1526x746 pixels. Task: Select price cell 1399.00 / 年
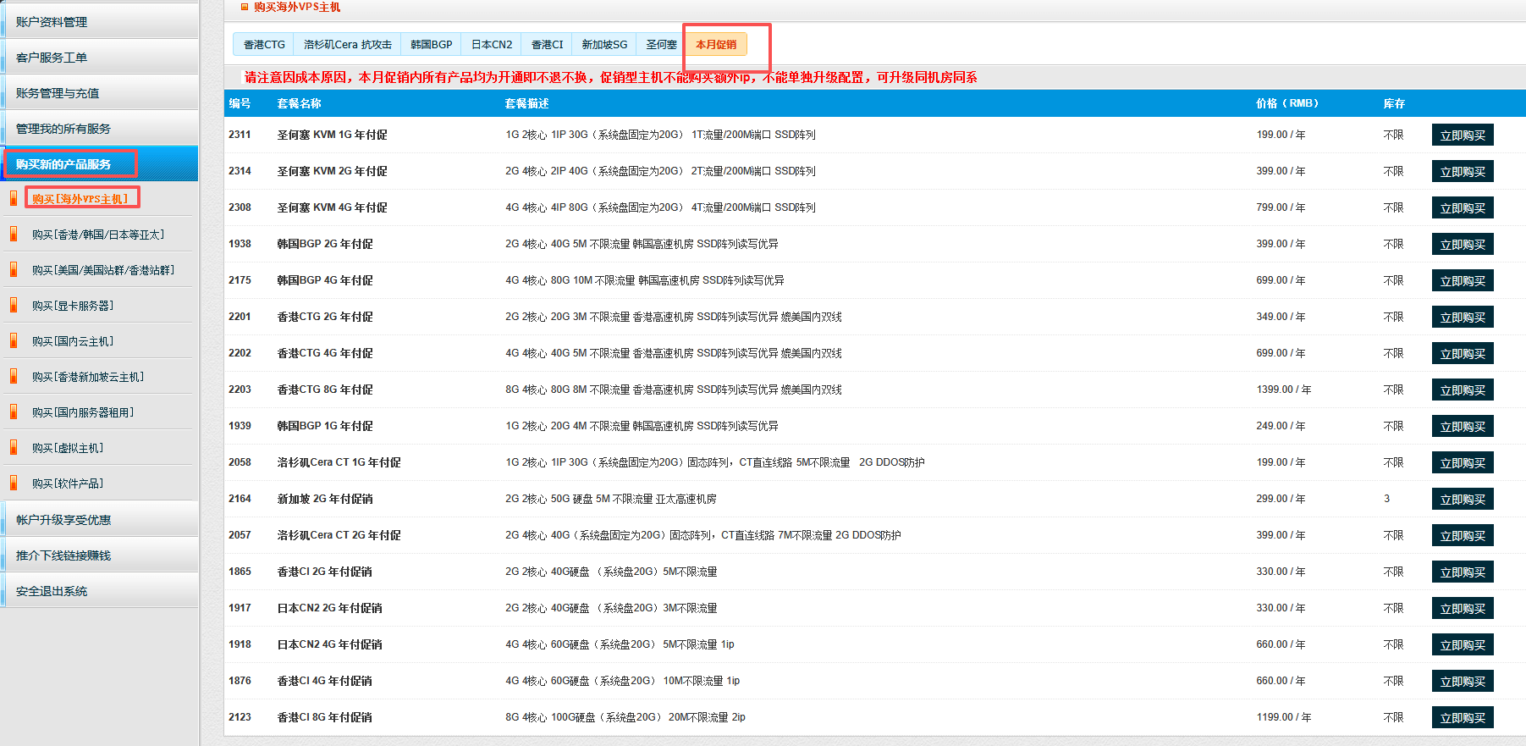(1283, 390)
